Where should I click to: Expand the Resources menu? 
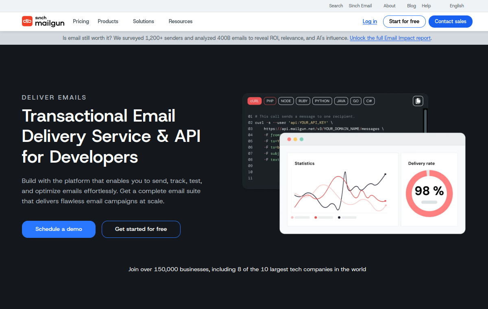coord(181,21)
